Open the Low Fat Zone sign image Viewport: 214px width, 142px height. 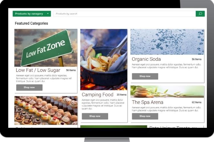46,48
